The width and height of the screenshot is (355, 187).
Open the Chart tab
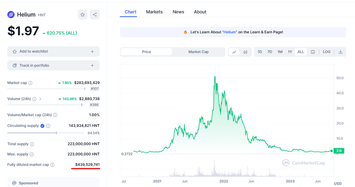tap(130, 12)
